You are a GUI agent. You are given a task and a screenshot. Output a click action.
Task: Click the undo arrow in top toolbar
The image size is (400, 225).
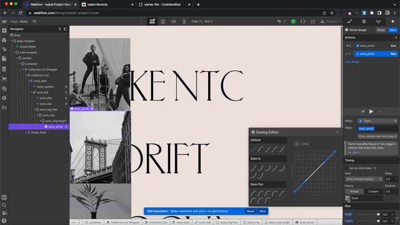[279, 22]
